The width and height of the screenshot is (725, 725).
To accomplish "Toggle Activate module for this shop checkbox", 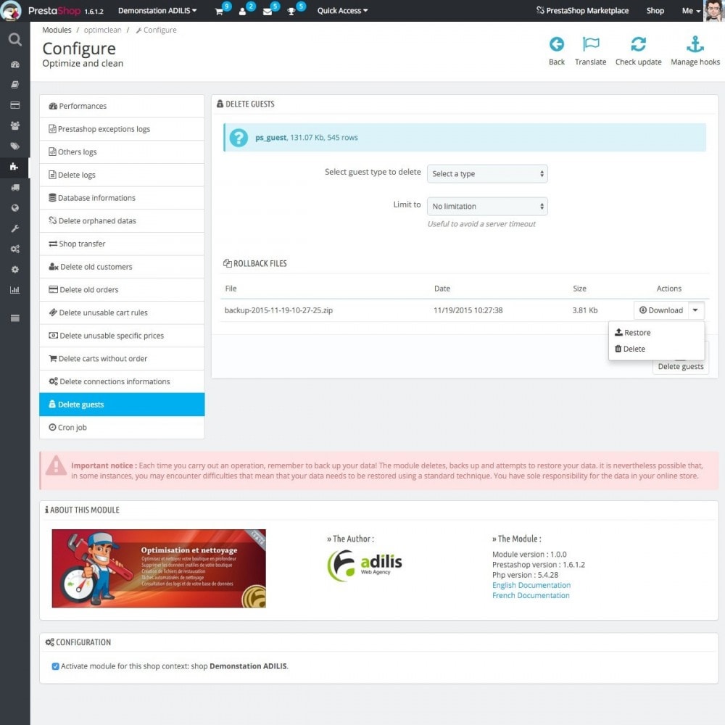I will 56,666.
